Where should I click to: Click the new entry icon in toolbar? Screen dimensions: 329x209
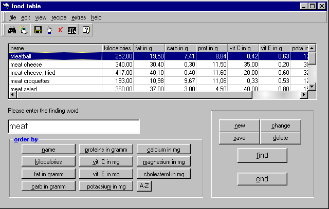tap(23, 30)
